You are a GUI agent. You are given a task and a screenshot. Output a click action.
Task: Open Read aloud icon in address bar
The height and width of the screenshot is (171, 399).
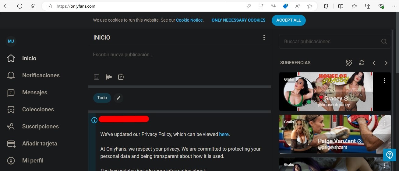(x=298, y=6)
